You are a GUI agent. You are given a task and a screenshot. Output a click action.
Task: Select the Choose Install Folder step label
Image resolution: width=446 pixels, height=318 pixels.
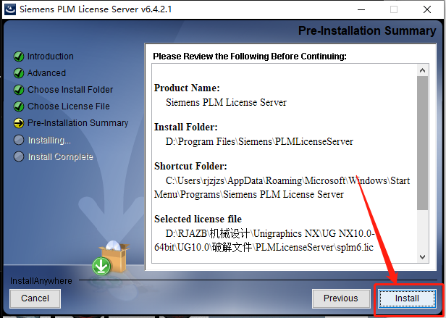70,90
